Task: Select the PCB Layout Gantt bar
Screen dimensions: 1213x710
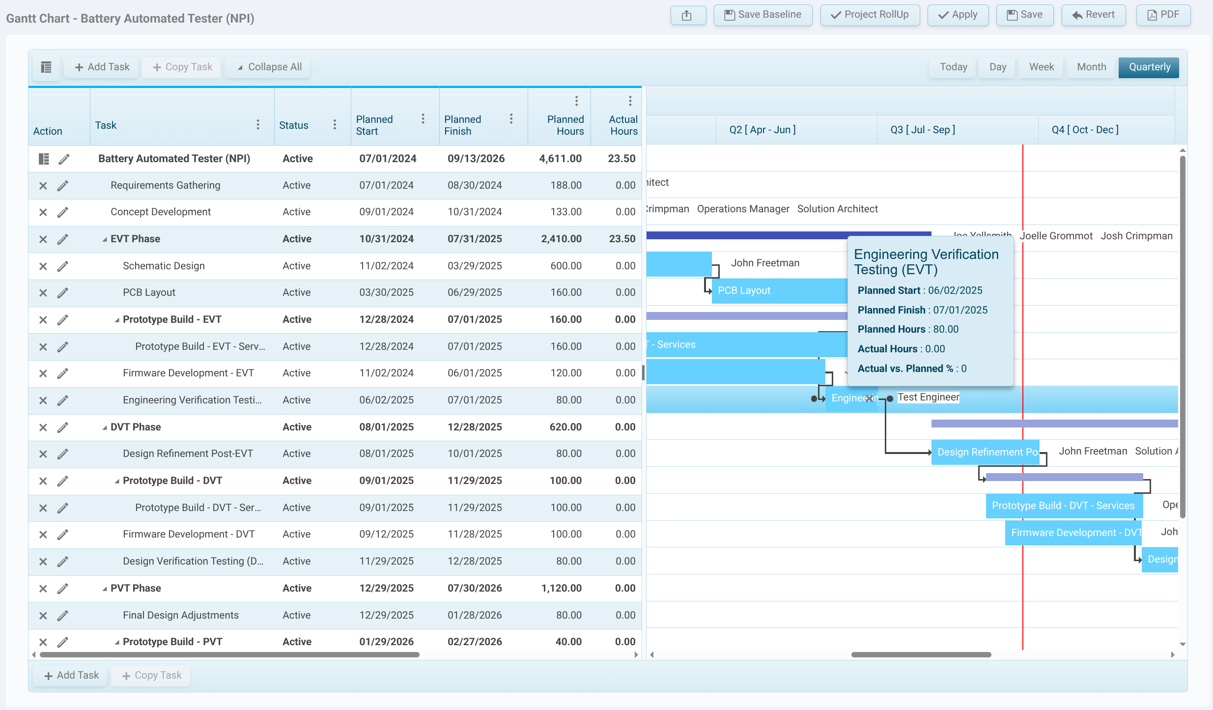Action: pyautogui.click(x=779, y=291)
